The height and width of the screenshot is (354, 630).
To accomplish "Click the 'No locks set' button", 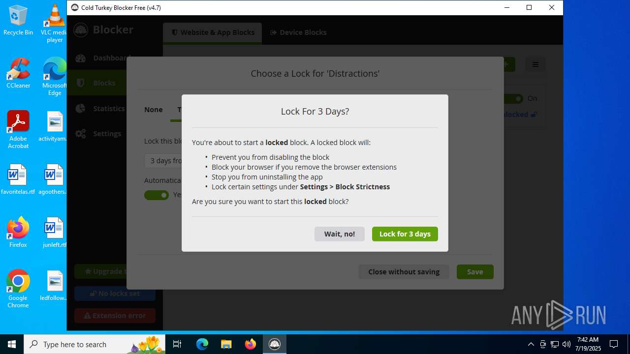I will pyautogui.click(x=115, y=294).
